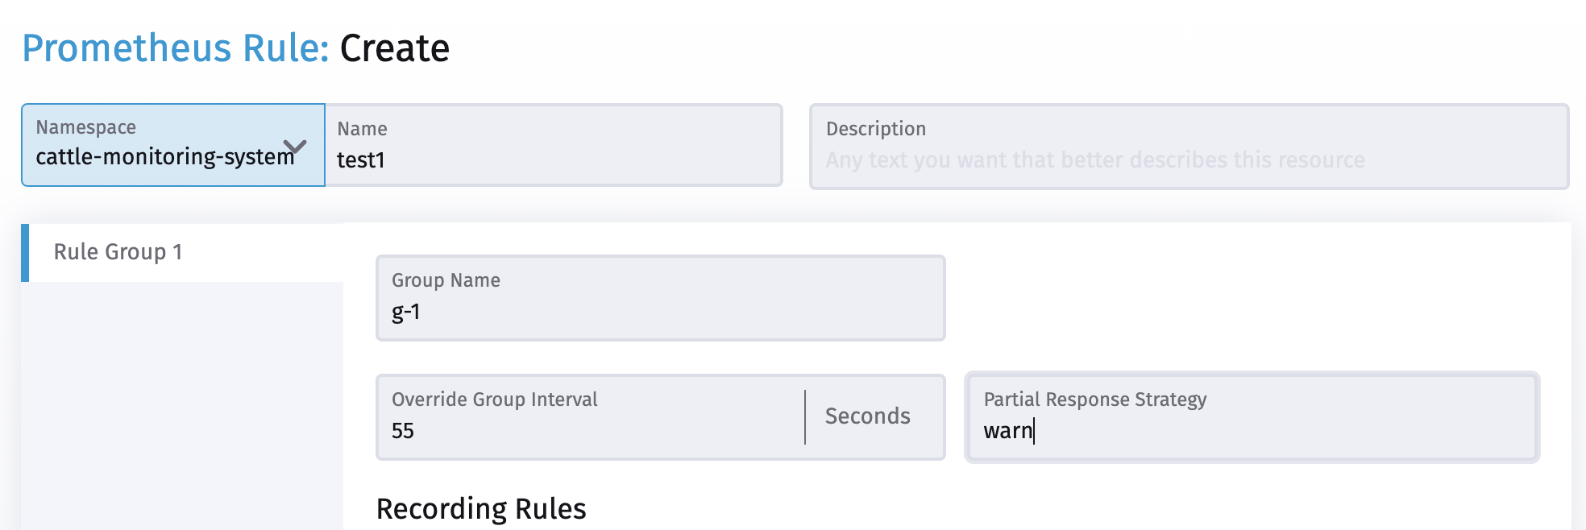Select the Seconds unit label
This screenshot has height=530, width=1586.
point(867,416)
